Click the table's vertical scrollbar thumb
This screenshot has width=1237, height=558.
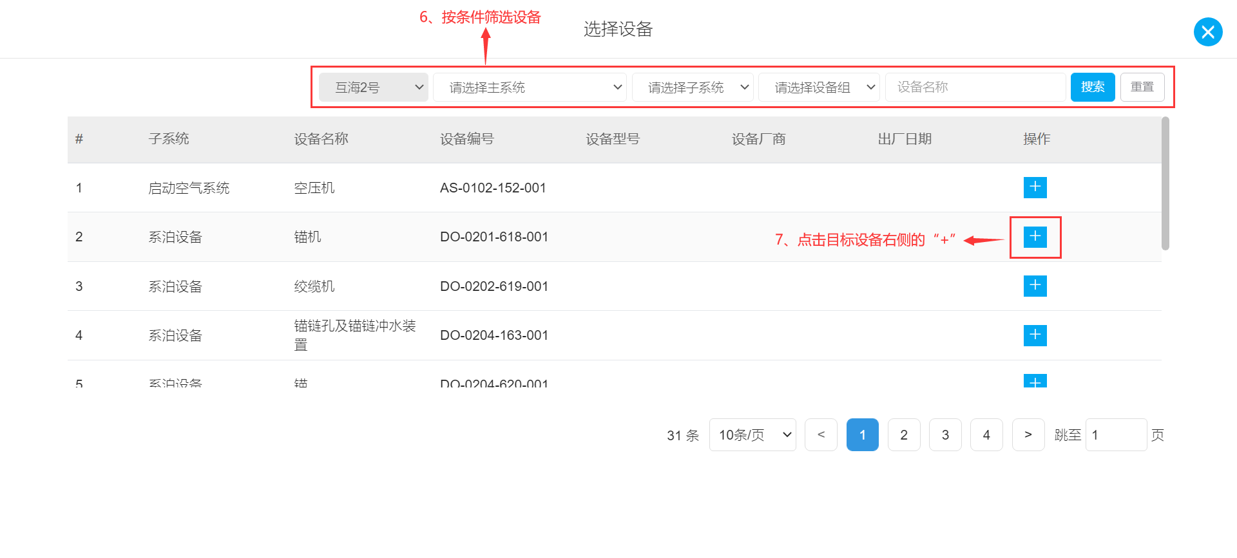[1165, 183]
